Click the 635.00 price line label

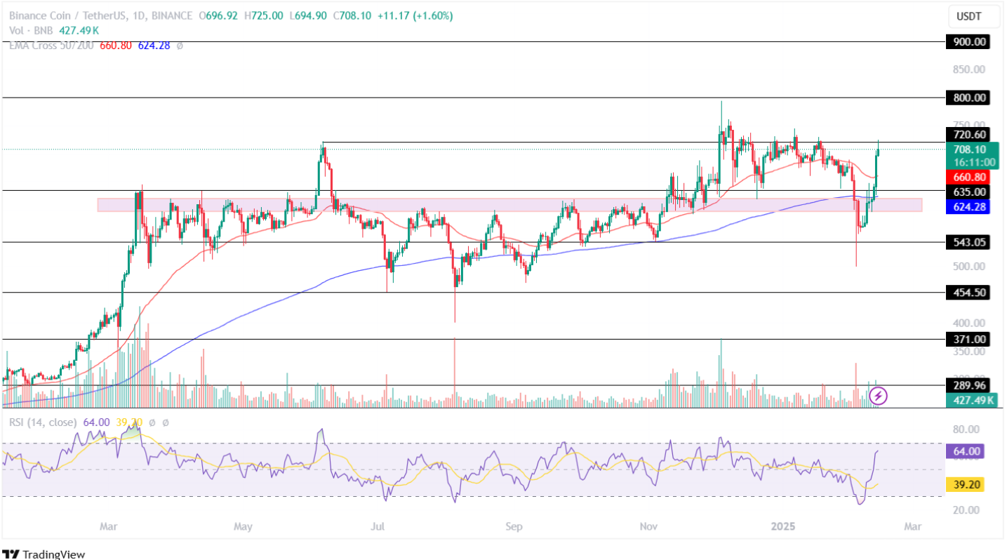pyautogui.click(x=968, y=192)
